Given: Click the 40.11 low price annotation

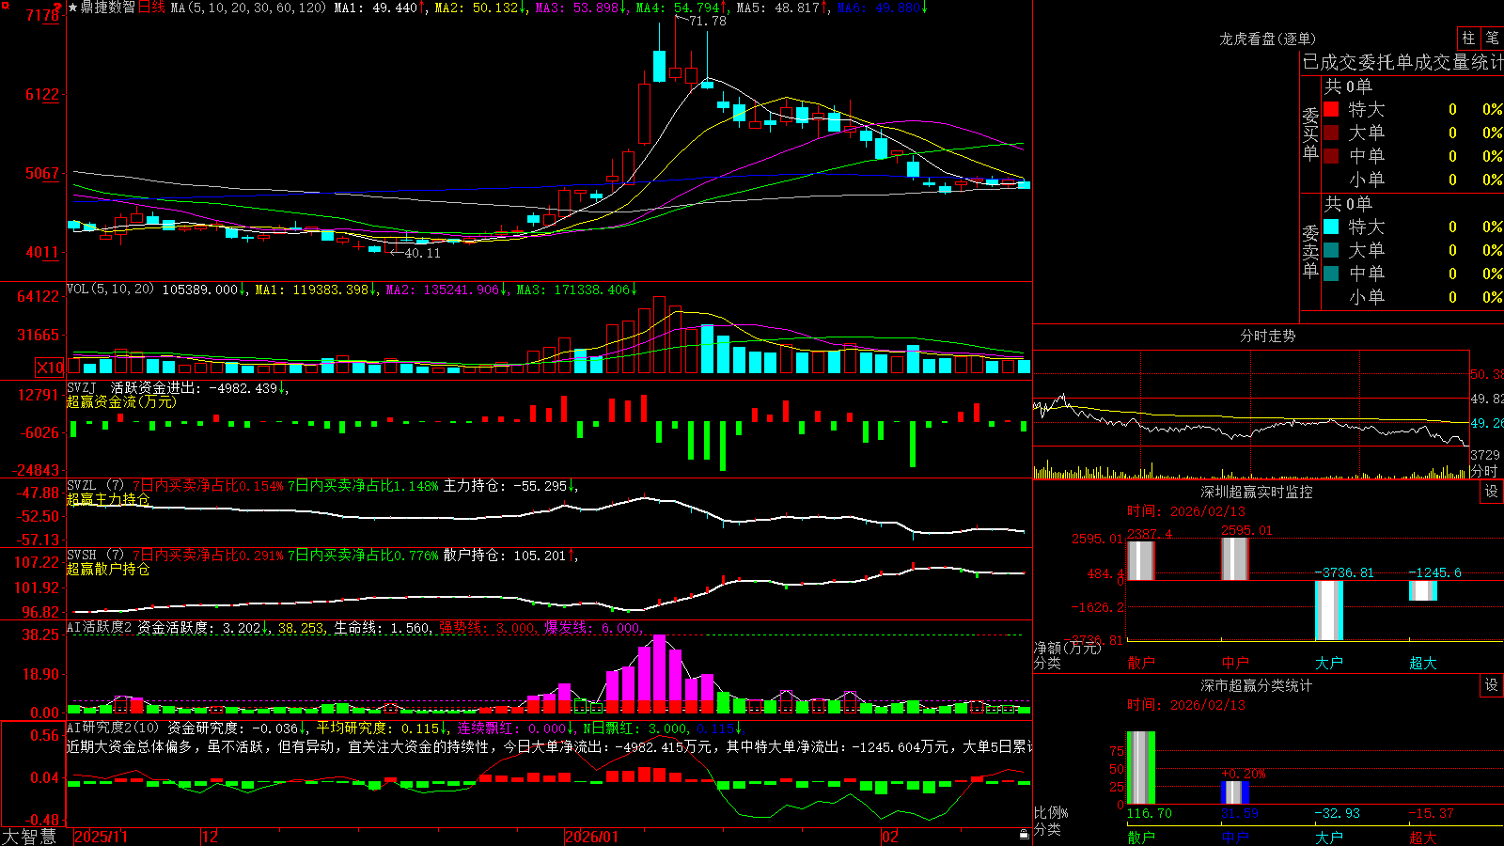Looking at the screenshot, I should pyautogui.click(x=422, y=253).
